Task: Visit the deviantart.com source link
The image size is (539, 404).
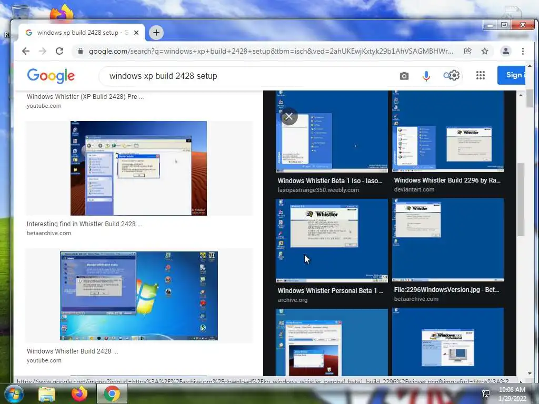Action: point(414,189)
